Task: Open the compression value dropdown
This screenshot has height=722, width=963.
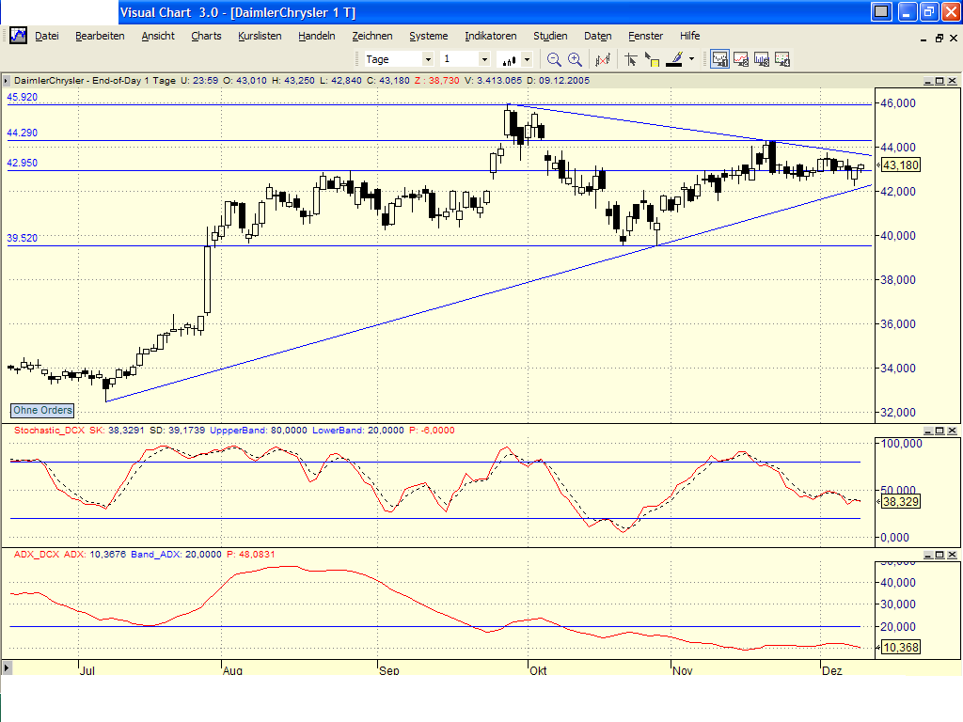Action: [485, 58]
